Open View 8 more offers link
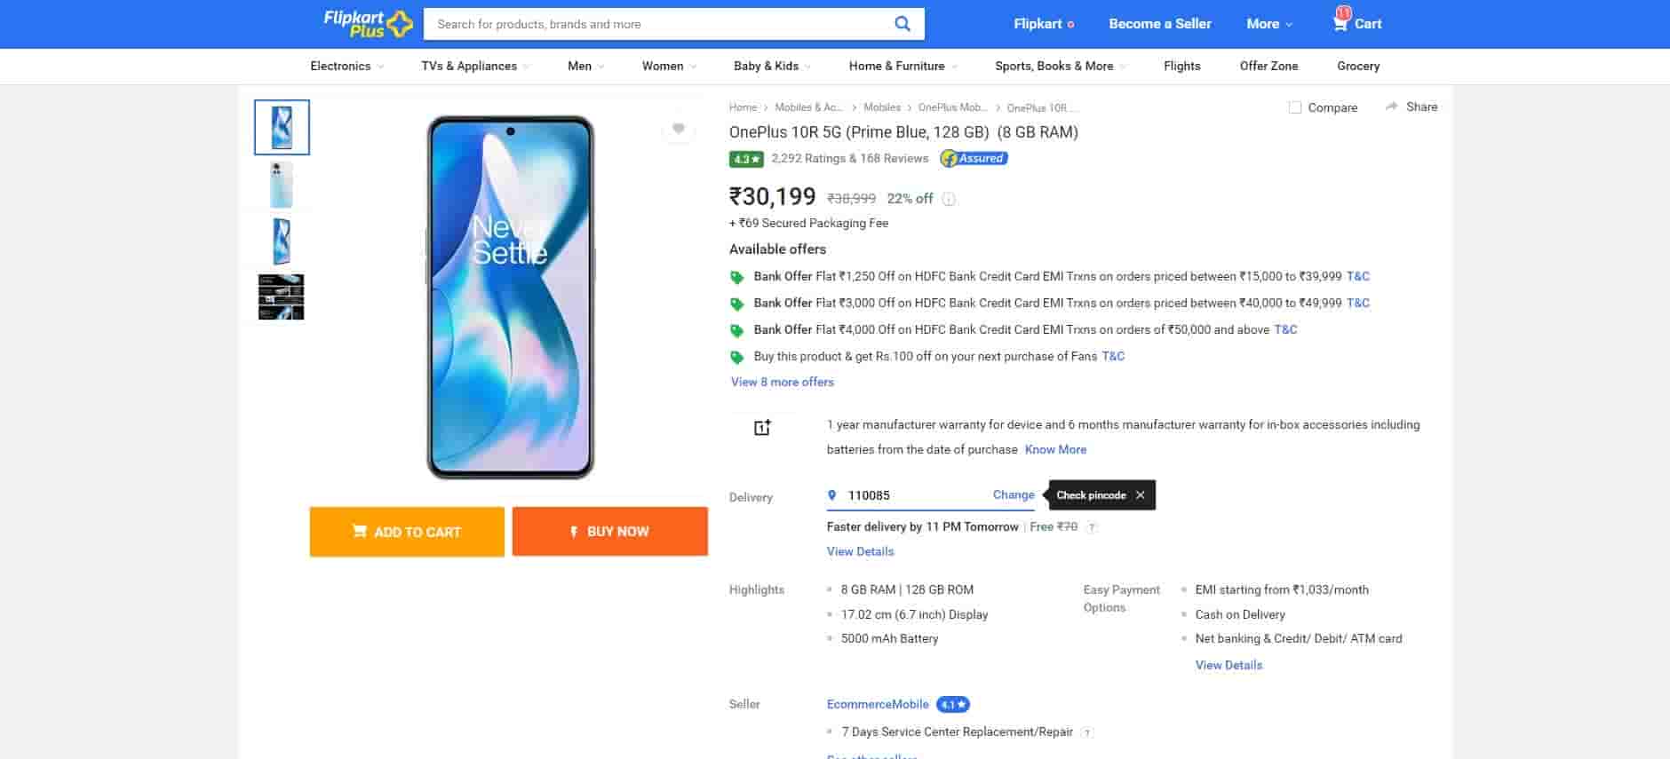This screenshot has height=759, width=1670. click(782, 383)
